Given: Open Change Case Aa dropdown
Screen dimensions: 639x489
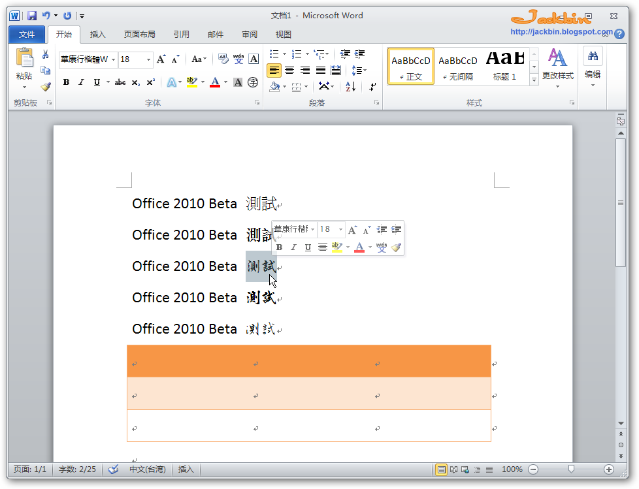Looking at the screenshot, I should point(199,59).
